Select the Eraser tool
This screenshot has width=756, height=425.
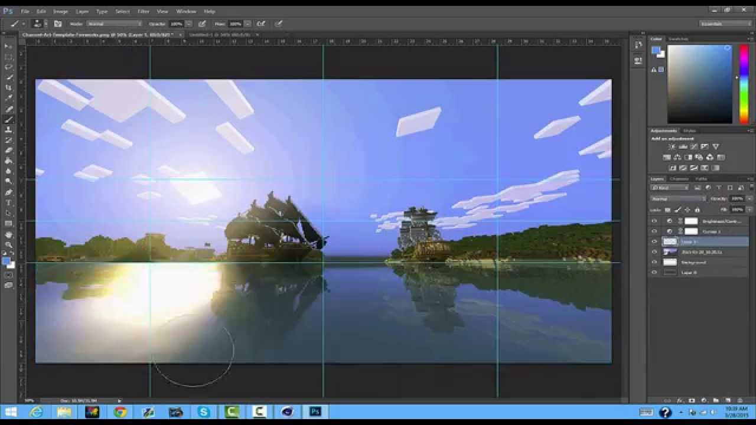pos(8,151)
